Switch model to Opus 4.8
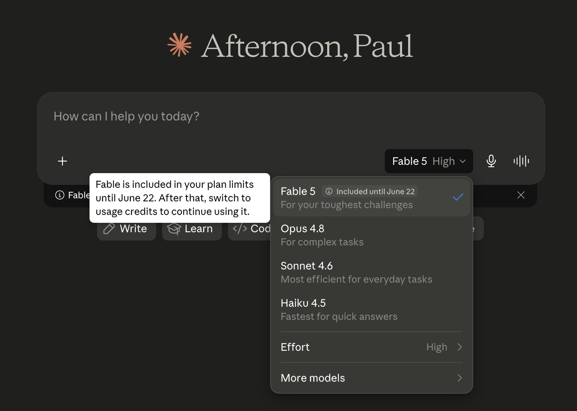Screen dimensions: 577x411 click(372, 235)
